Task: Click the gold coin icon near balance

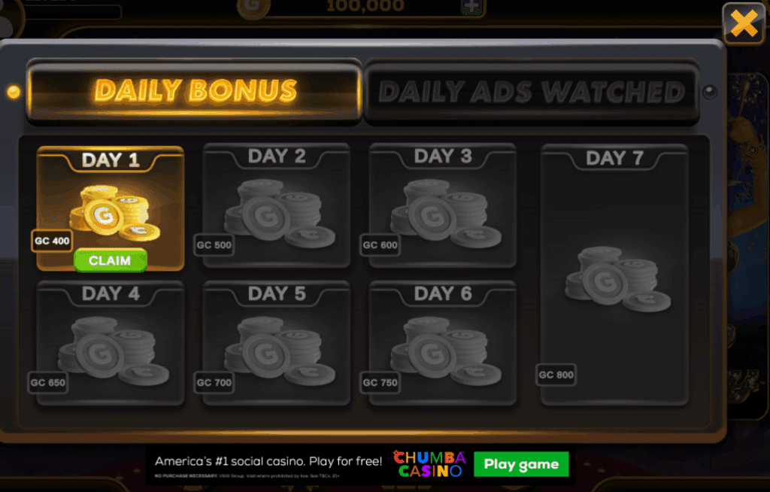Action: click(253, 8)
